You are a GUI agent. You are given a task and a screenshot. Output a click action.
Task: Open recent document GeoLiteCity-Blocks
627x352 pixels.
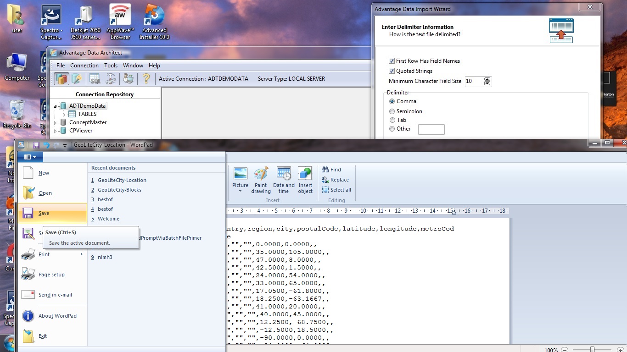pos(119,190)
